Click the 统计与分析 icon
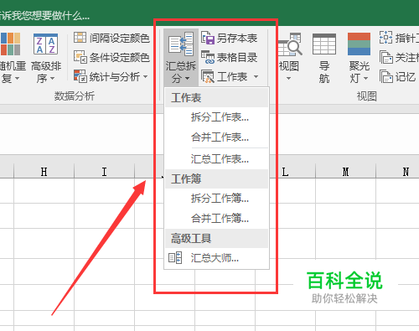 [80, 76]
